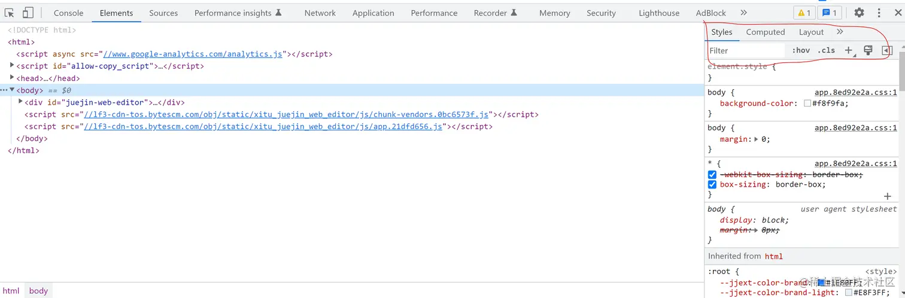Open the chunk-vendors.0bc6573f.js script link
The image size is (905, 298).
[x=287, y=114]
